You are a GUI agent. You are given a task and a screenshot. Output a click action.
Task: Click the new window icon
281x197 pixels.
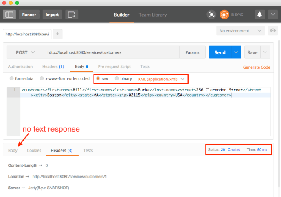point(72,15)
